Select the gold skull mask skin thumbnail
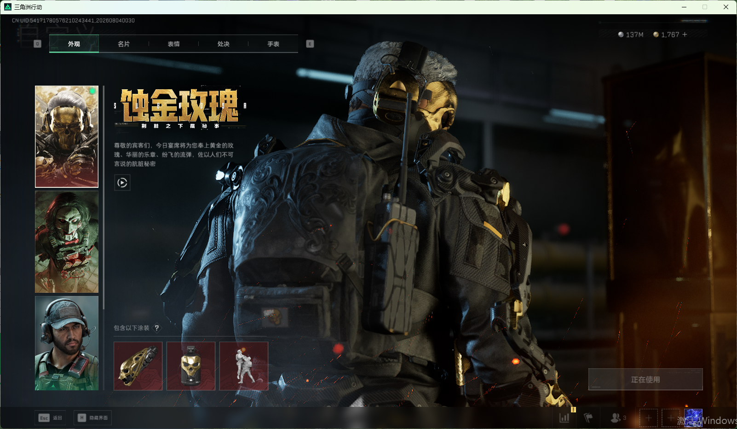Screen dimensions: 737x429 coord(67,137)
